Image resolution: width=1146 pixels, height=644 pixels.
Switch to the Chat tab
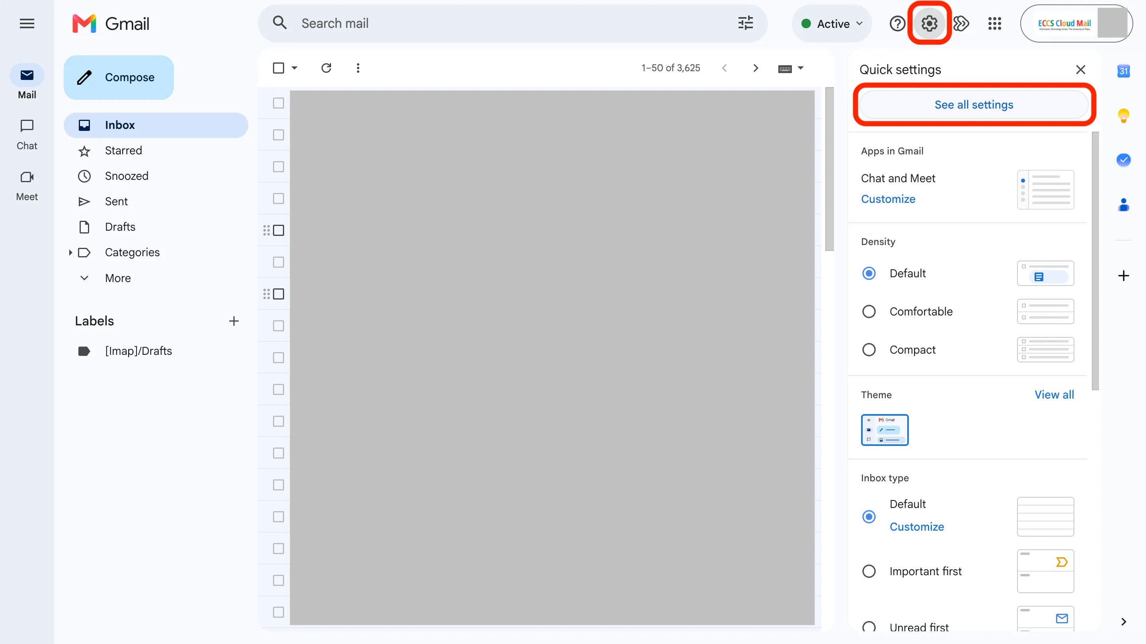27,135
